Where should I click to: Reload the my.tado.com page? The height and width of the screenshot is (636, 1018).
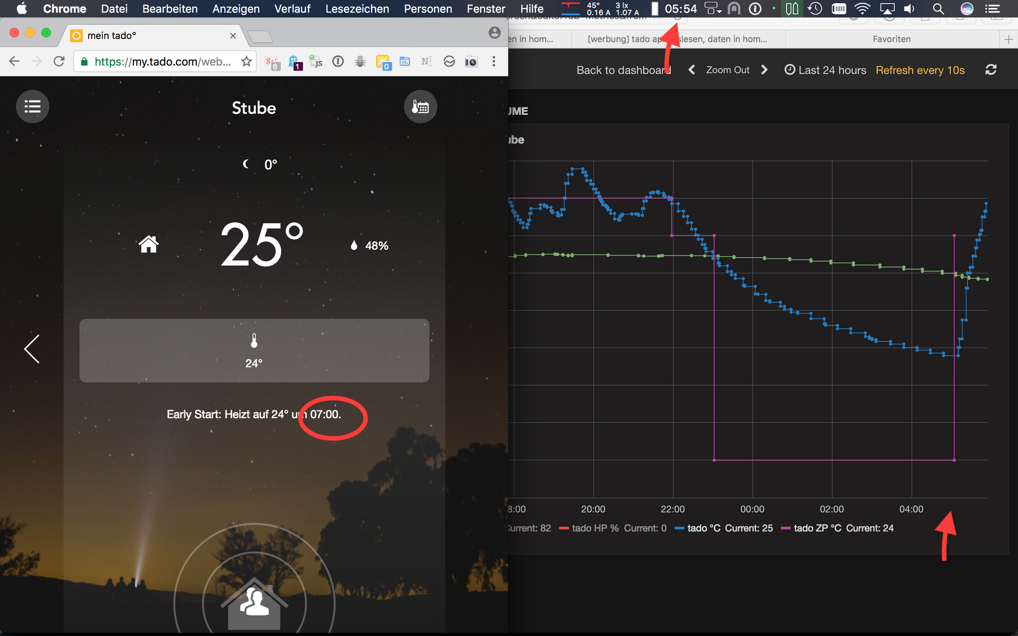click(59, 61)
